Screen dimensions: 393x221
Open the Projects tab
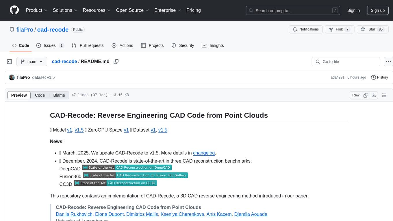tap(152, 45)
